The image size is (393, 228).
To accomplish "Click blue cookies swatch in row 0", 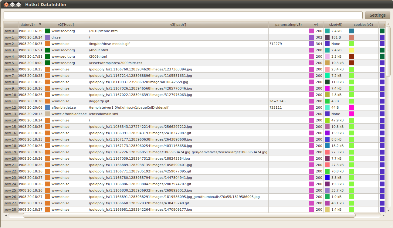I will pos(351,31).
